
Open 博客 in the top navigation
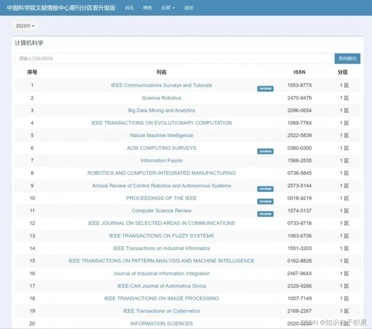click(x=147, y=8)
